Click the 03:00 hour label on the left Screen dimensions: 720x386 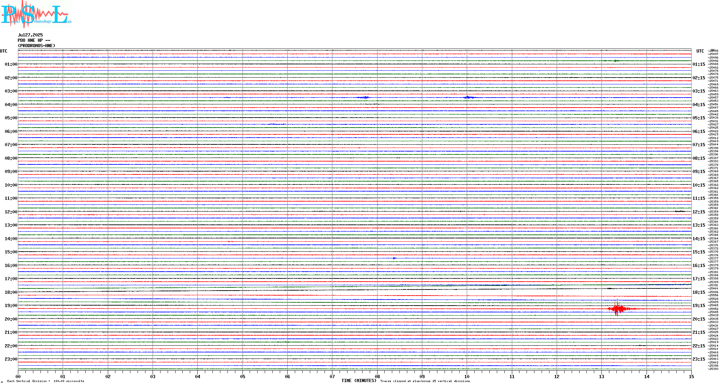(11, 91)
